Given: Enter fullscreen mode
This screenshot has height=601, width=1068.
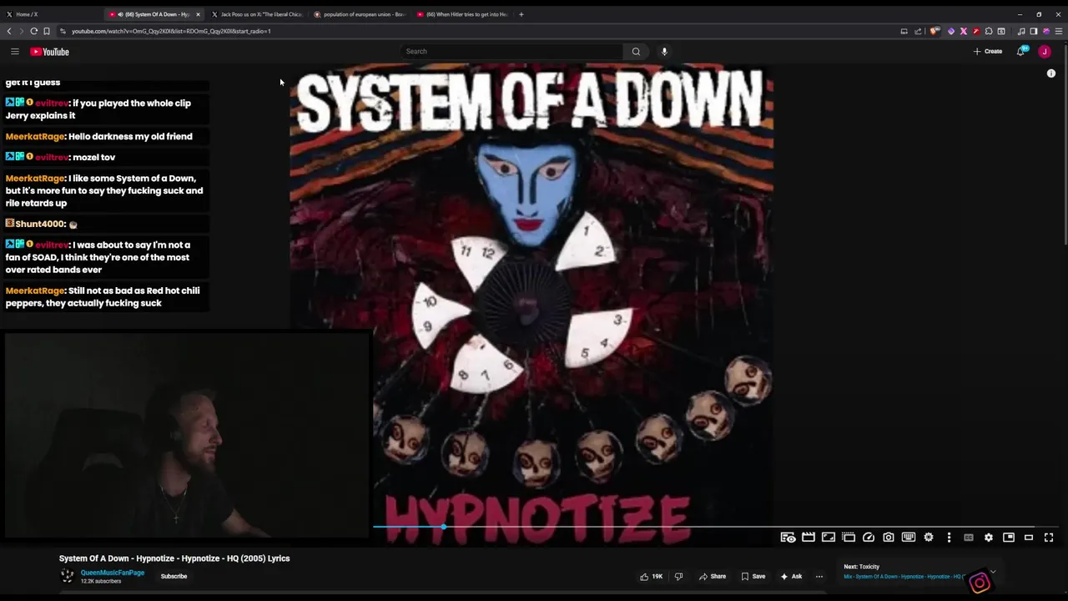Looking at the screenshot, I should (1049, 538).
